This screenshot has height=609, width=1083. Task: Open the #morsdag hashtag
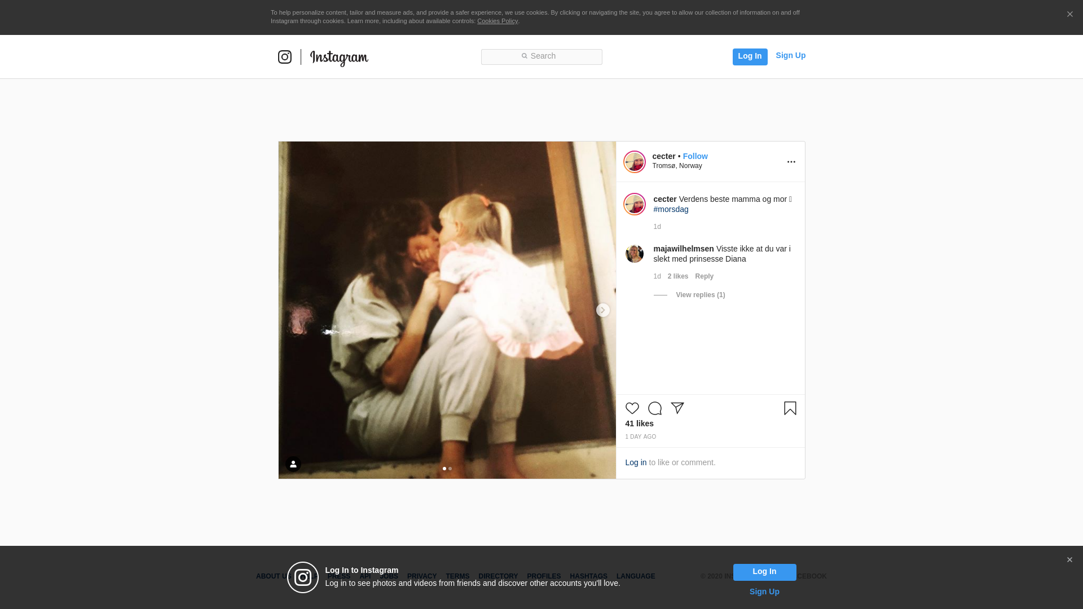point(671,209)
